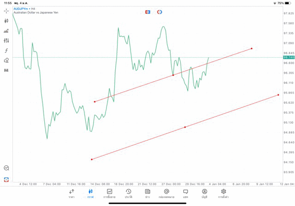This screenshot has height=206, width=295.
Task: Click the circular red-blue icon at chart top
Action: [x=159, y=12]
